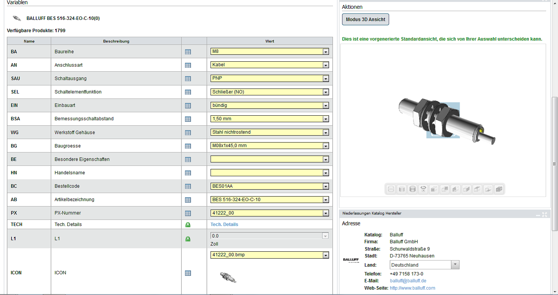This screenshot has width=558, height=295.
Task: Click the green lock icon in the L1 row
Action: pos(188,239)
